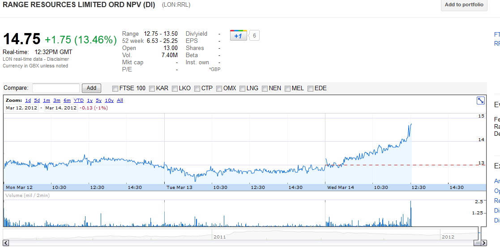Click the horizontal scrollbar left arrow
Viewport: 500px width, 247px height.
tap(6, 243)
